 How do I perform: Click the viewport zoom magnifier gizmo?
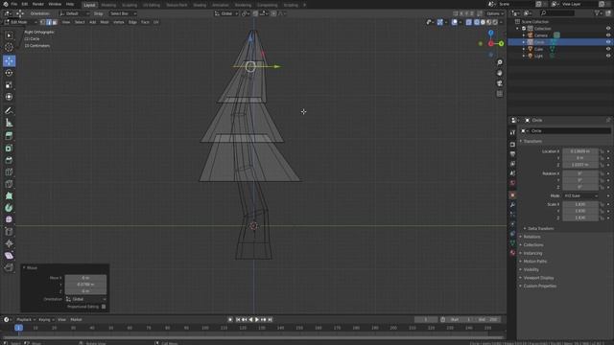(x=500, y=62)
